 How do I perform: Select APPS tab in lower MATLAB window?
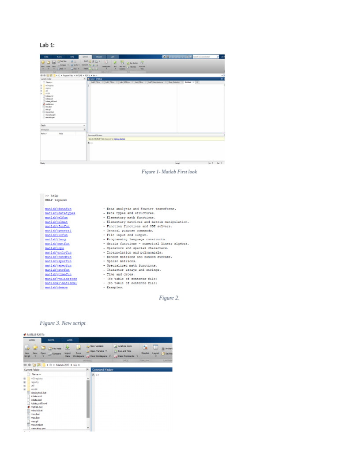70,340
